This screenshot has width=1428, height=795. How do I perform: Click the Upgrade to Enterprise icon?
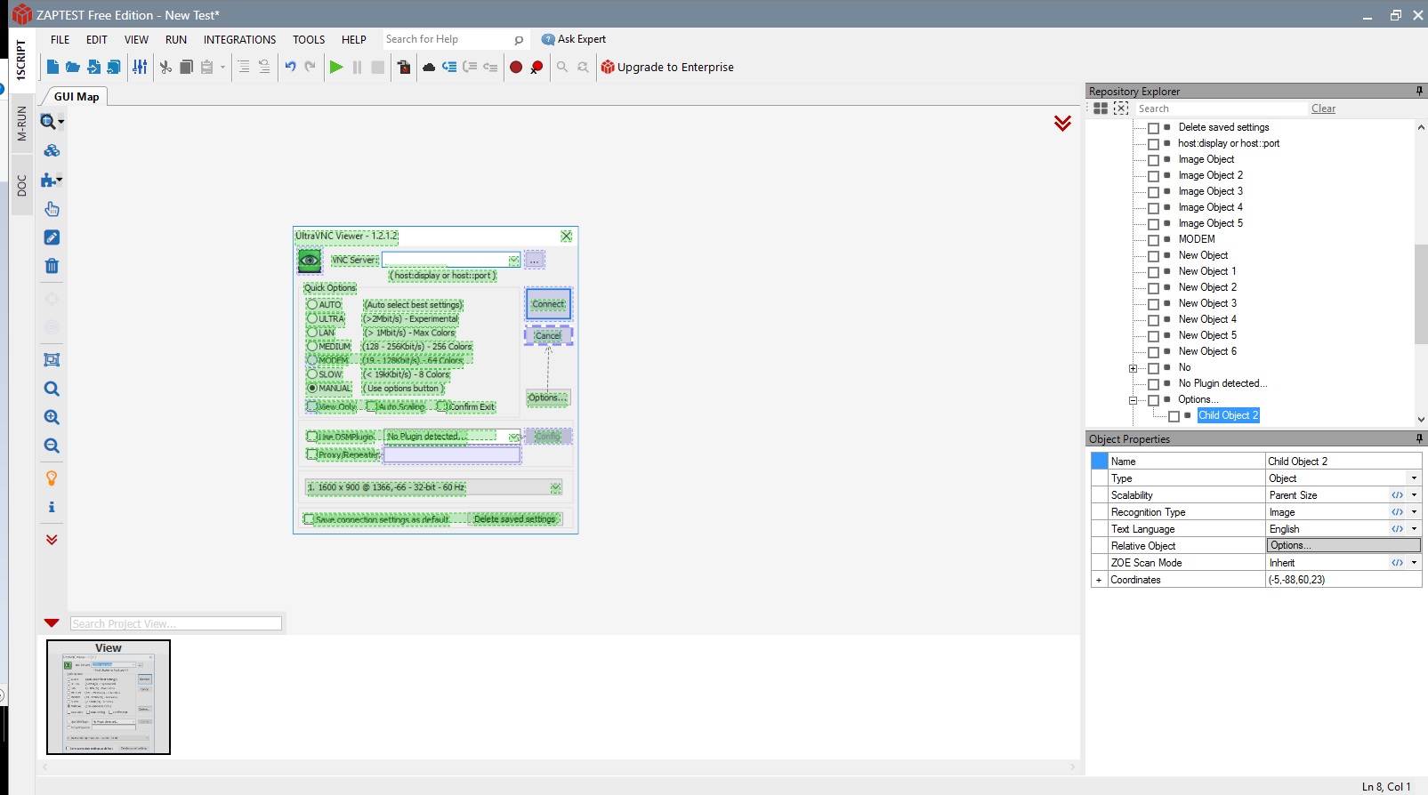[608, 67]
